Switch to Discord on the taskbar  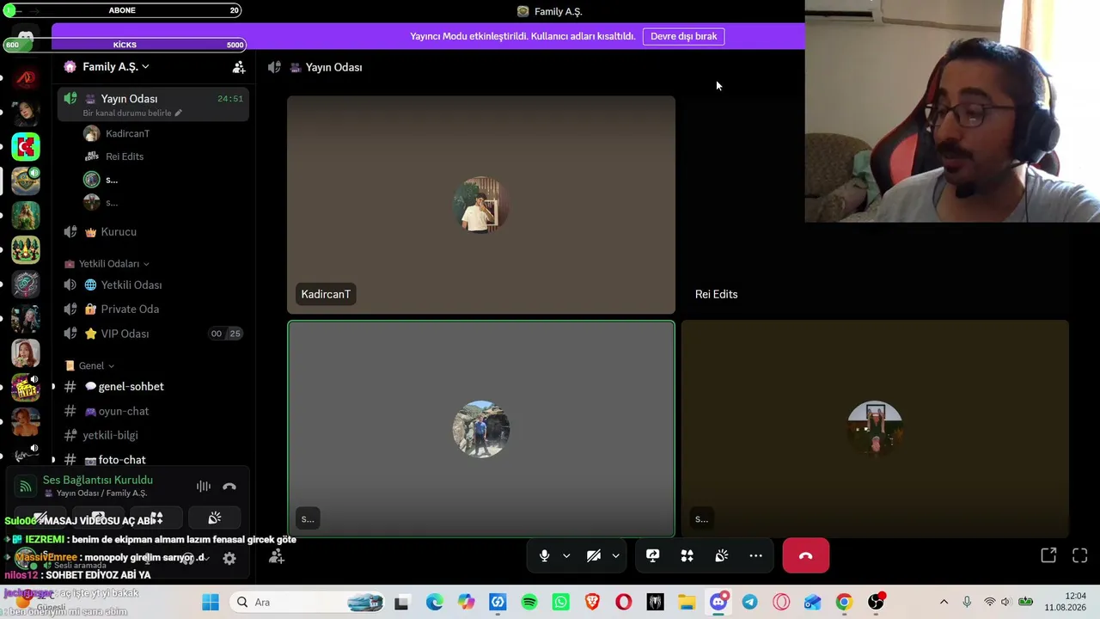coord(718,603)
